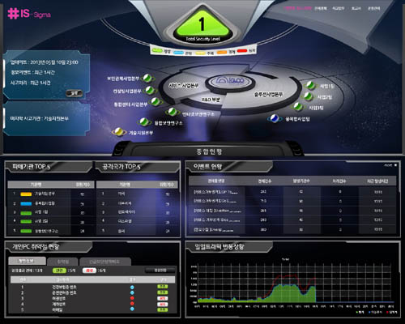Click the red 심각 level swatch in the legend

click(242, 50)
